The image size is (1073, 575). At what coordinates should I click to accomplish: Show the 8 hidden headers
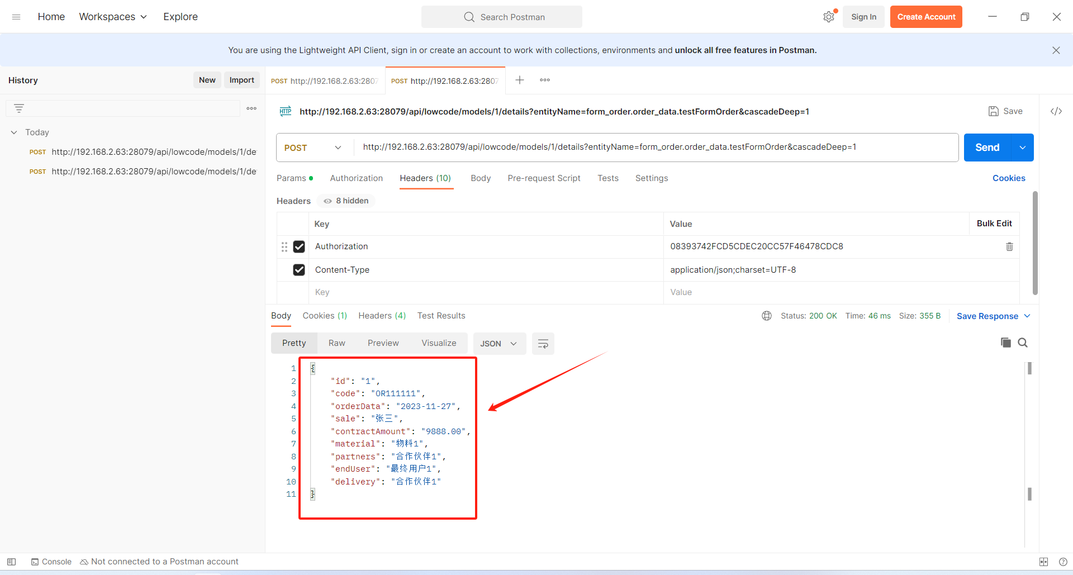click(x=346, y=201)
